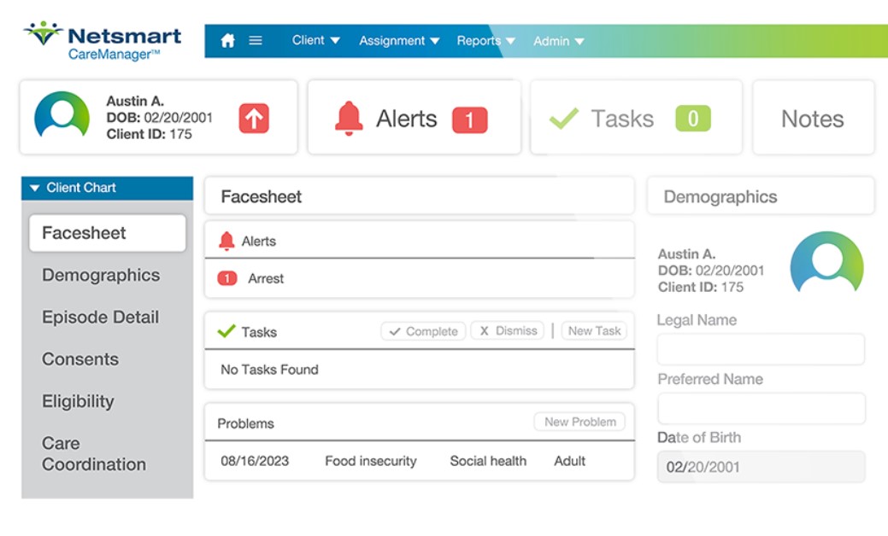Switch to the Notes tab
This screenshot has height=536, width=888.
pyautogui.click(x=812, y=118)
